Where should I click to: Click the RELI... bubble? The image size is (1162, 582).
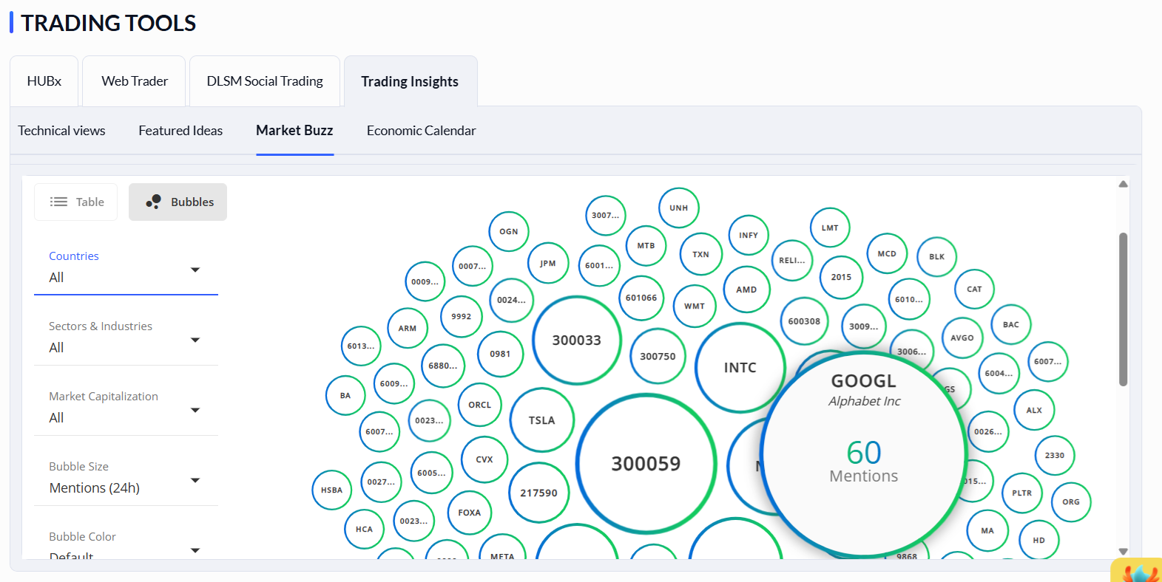pyautogui.click(x=792, y=260)
